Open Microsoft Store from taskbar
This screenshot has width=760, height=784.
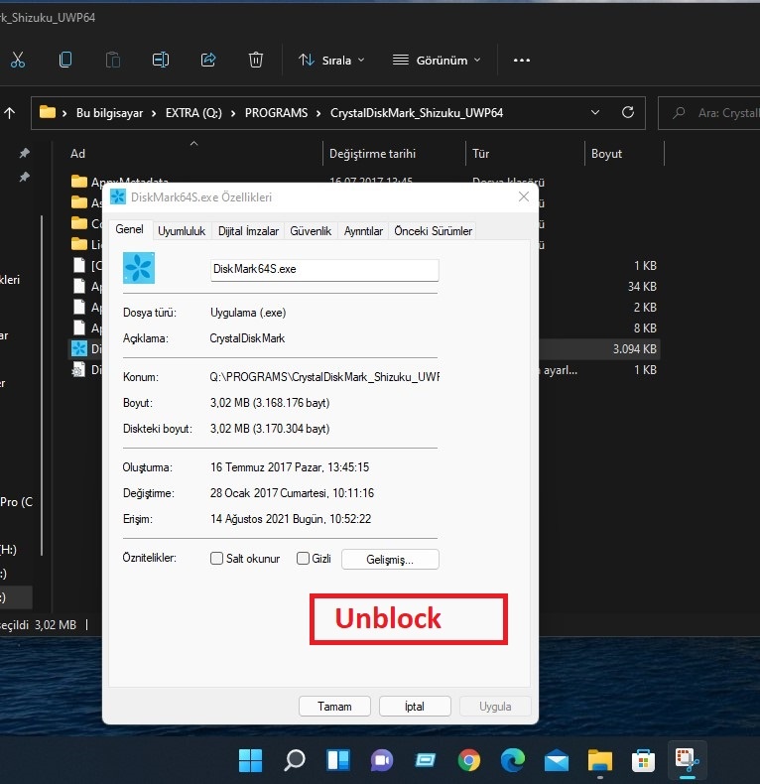point(644,760)
